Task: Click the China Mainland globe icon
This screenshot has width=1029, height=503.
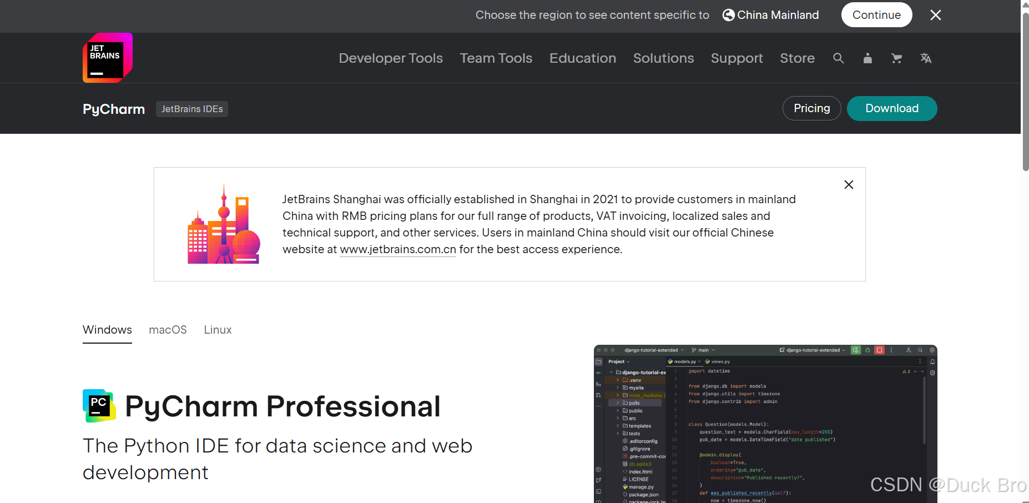Action: point(728,15)
